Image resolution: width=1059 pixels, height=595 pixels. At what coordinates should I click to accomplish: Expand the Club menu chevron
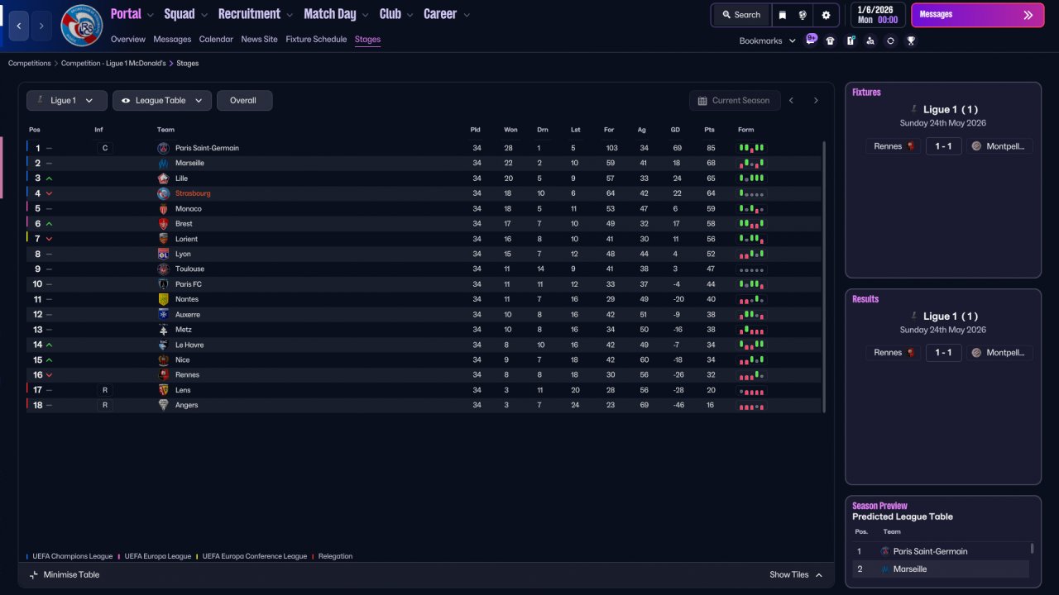pyautogui.click(x=410, y=15)
